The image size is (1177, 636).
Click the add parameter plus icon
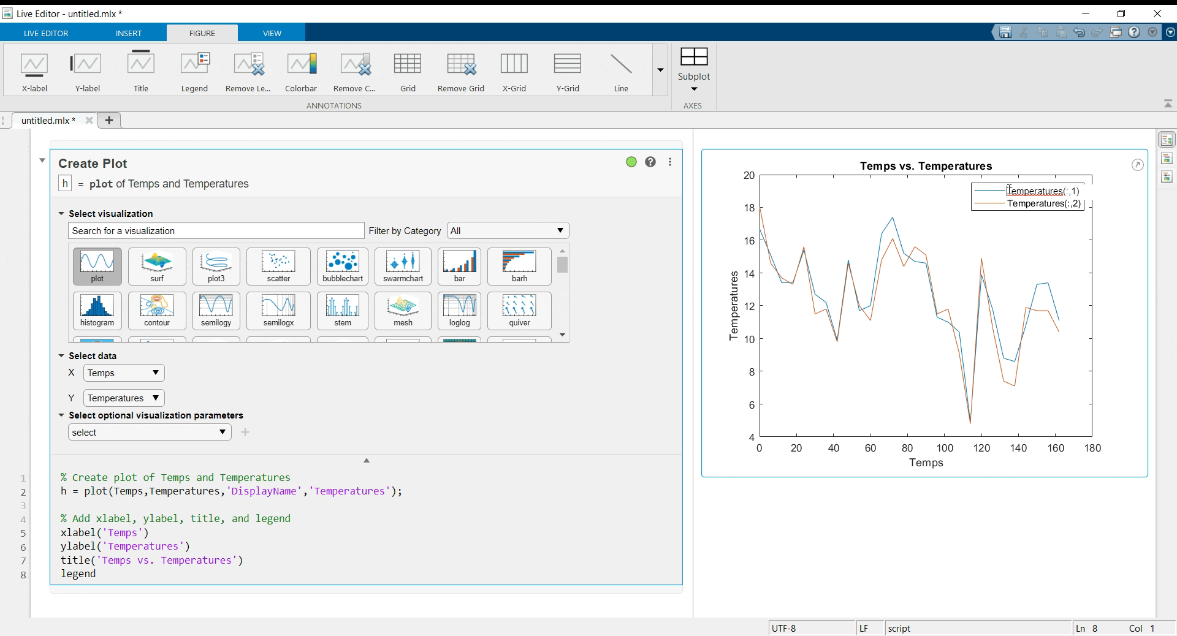pos(245,432)
